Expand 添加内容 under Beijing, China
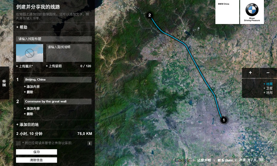The height and width of the screenshot is (166, 277). coord(32,87)
